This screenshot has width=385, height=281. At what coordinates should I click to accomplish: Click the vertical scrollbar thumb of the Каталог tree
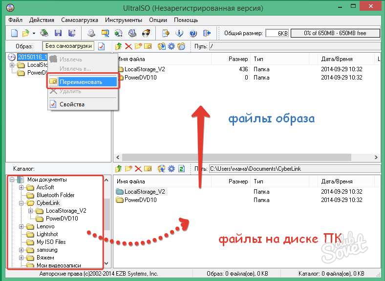tap(107, 214)
